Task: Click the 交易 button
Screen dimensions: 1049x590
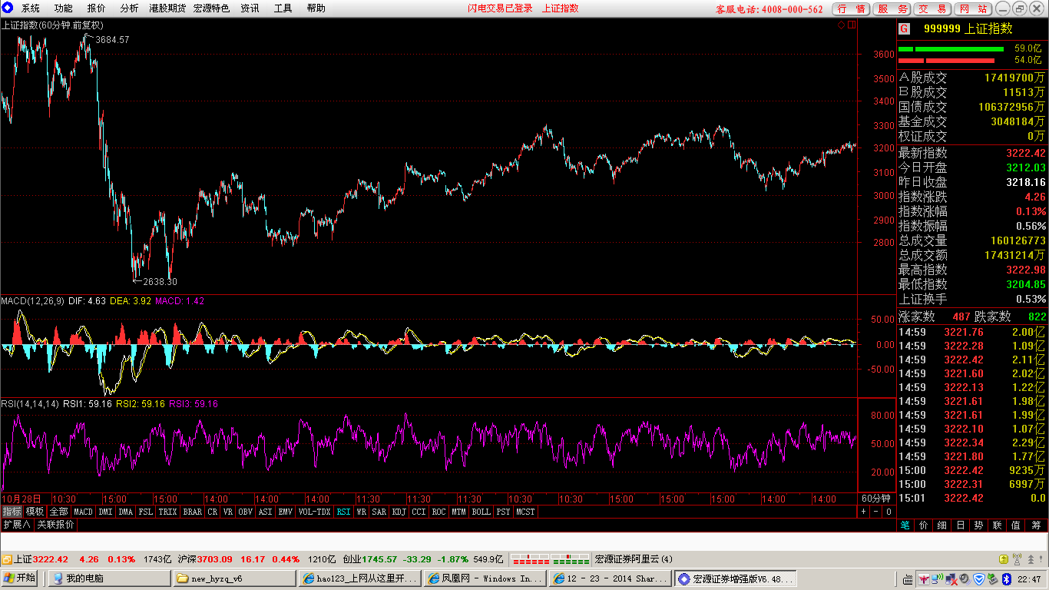Action: 933,8
